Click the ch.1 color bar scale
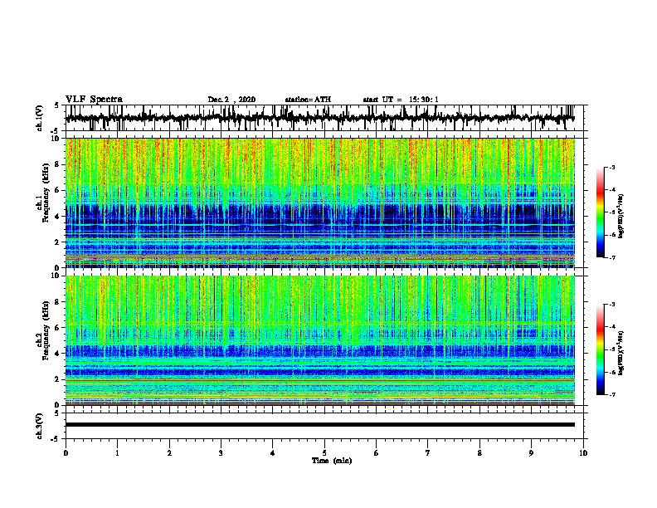This screenshot has width=657, height=508. pyautogui.click(x=600, y=212)
